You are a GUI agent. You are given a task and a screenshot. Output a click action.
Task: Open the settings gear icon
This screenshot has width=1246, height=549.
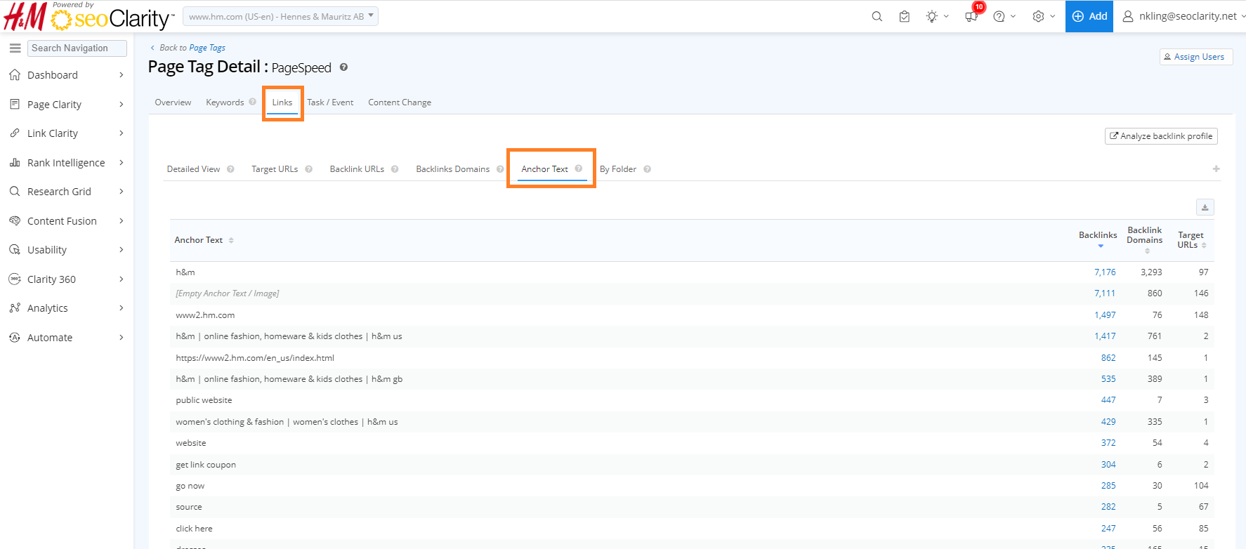pos(1038,16)
